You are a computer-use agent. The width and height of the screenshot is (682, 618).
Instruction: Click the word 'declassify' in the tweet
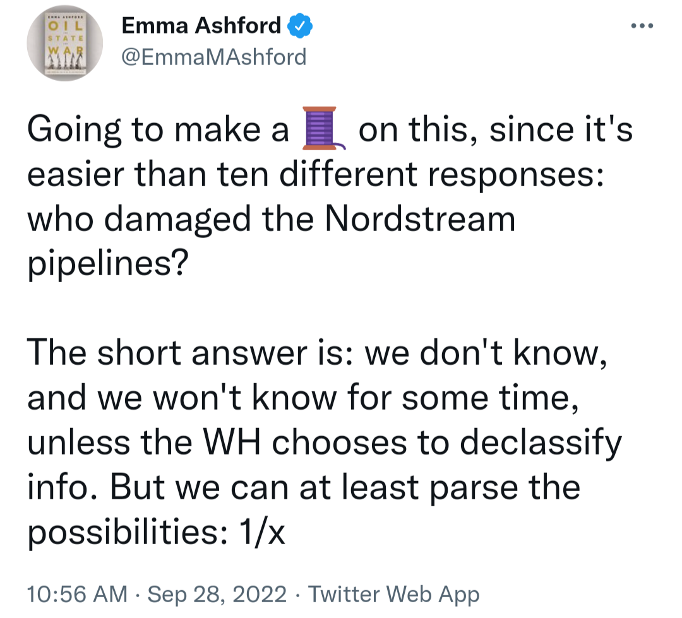pos(541,444)
